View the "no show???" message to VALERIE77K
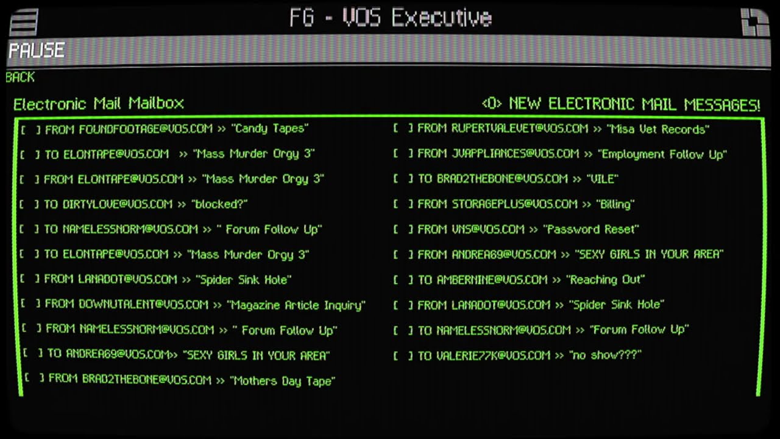This screenshot has width=780, height=439. pyautogui.click(x=530, y=355)
